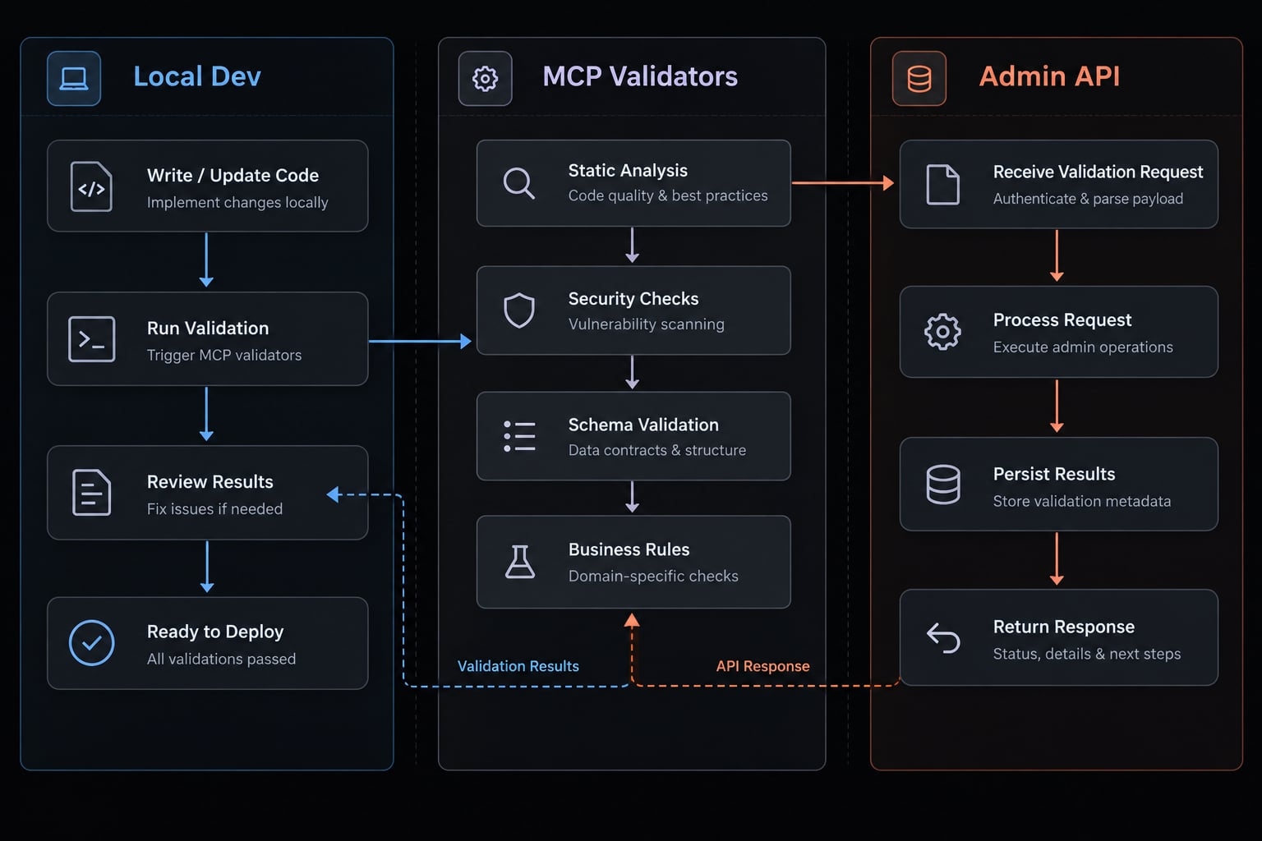Click the 'Status, details & next steps' subtitle

[x=1087, y=654]
